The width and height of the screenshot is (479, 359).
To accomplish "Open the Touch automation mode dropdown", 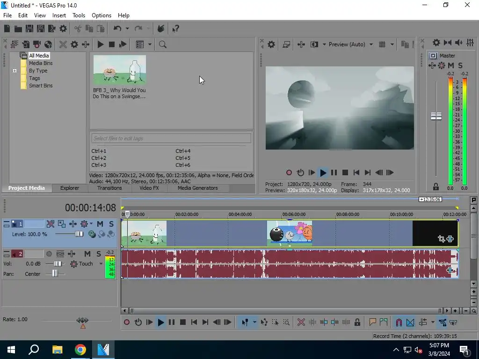I will (101, 264).
